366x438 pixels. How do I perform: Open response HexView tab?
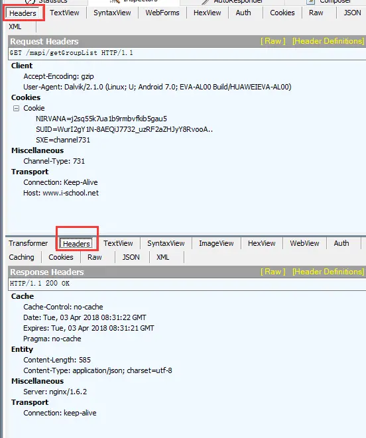pyautogui.click(x=262, y=243)
